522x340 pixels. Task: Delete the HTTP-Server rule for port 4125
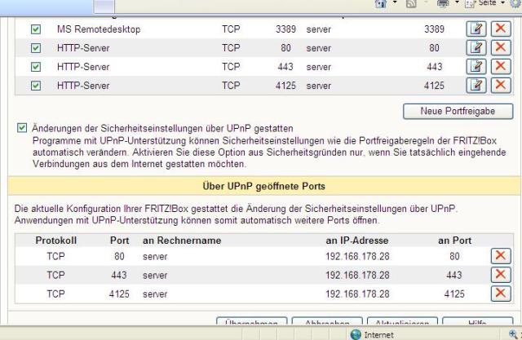(x=501, y=85)
